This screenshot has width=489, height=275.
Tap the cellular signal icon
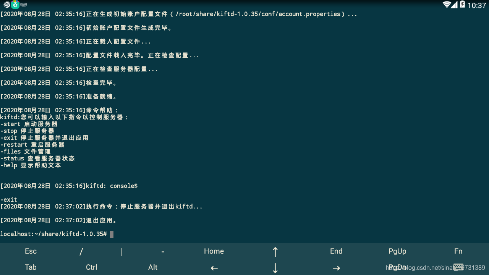(x=454, y=5)
